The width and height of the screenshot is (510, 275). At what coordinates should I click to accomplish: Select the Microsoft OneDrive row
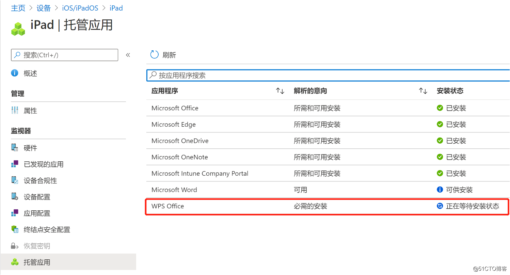coord(328,141)
